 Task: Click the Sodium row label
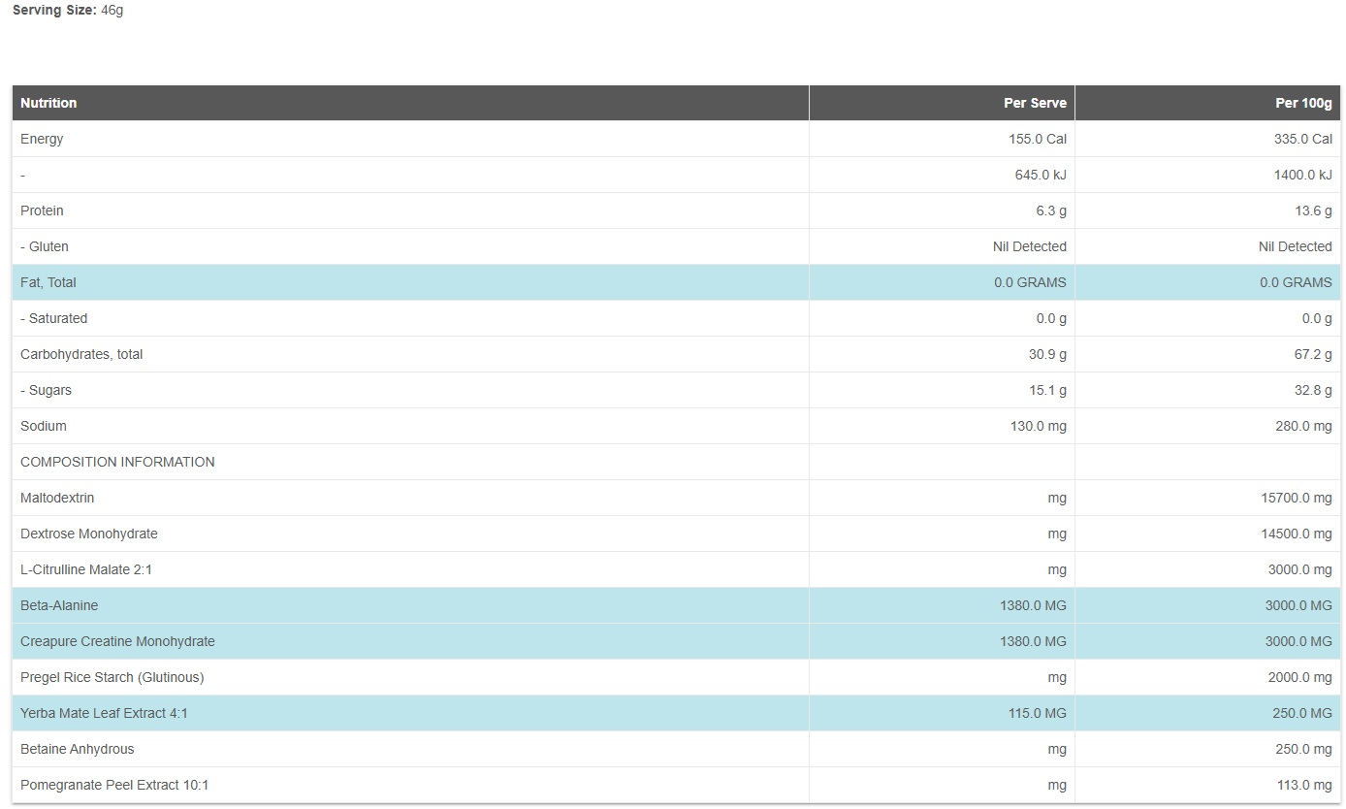coord(44,426)
